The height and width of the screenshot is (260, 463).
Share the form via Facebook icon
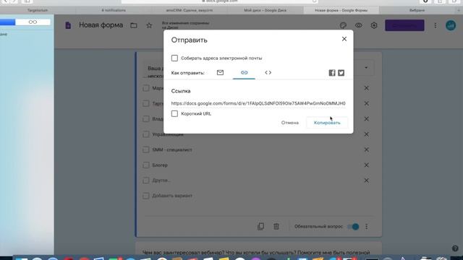[x=332, y=73]
